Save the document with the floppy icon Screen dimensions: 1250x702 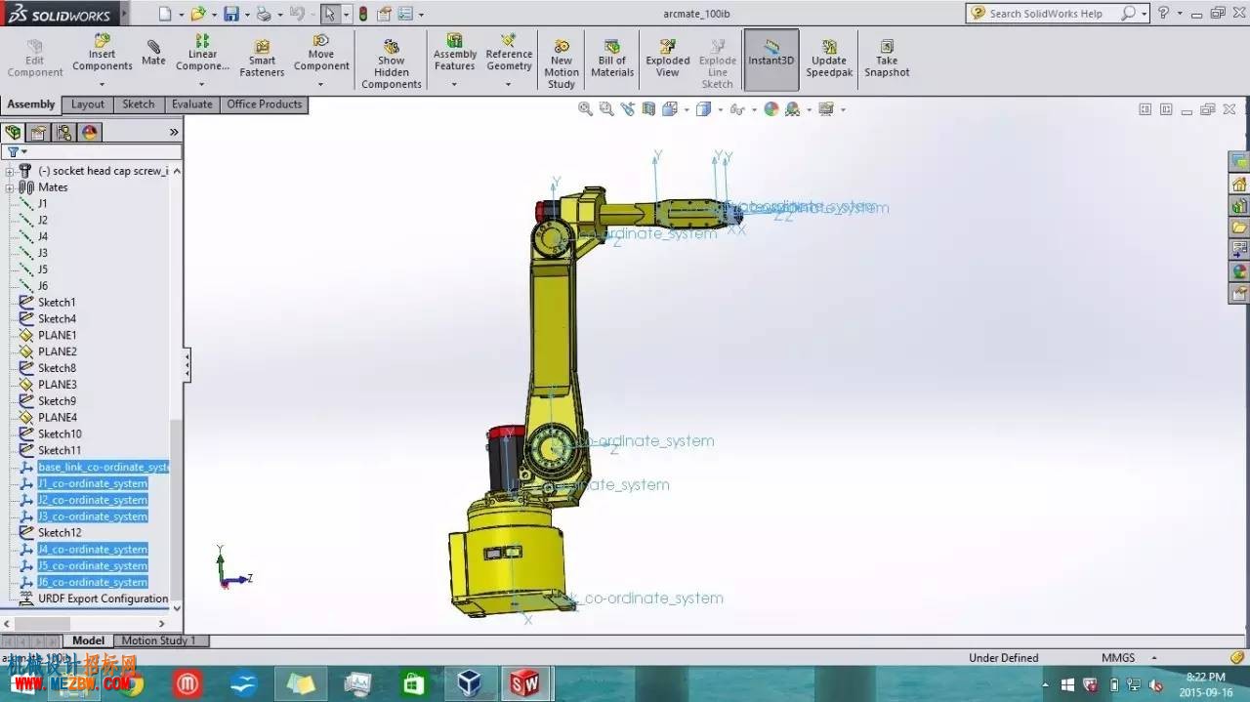[231, 14]
